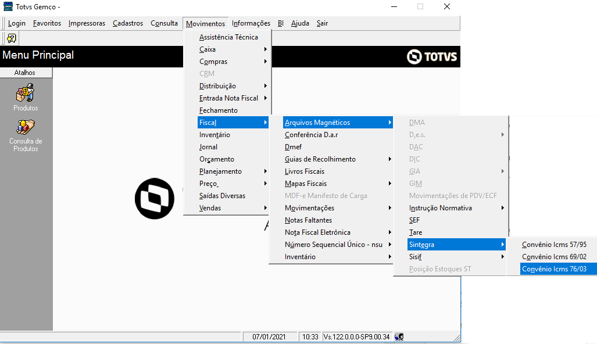Expand the Instrução Normativa submenu

click(x=456, y=207)
